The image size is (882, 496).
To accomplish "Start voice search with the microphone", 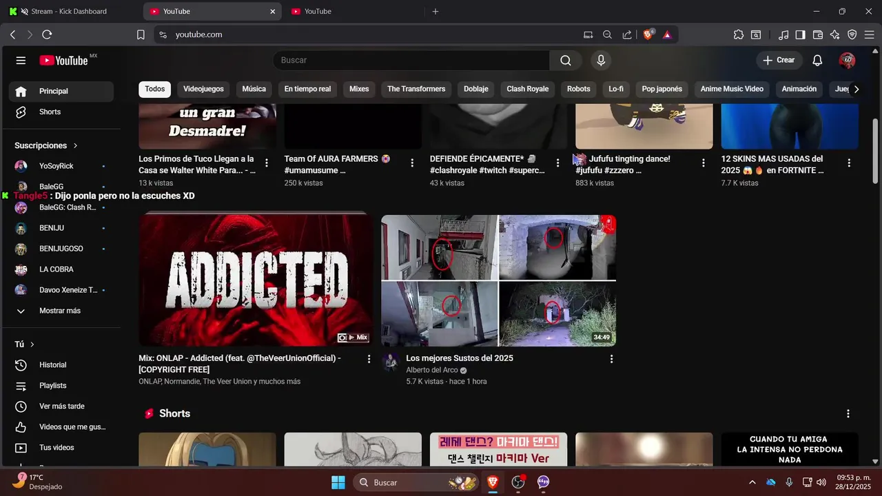I will coord(601,61).
